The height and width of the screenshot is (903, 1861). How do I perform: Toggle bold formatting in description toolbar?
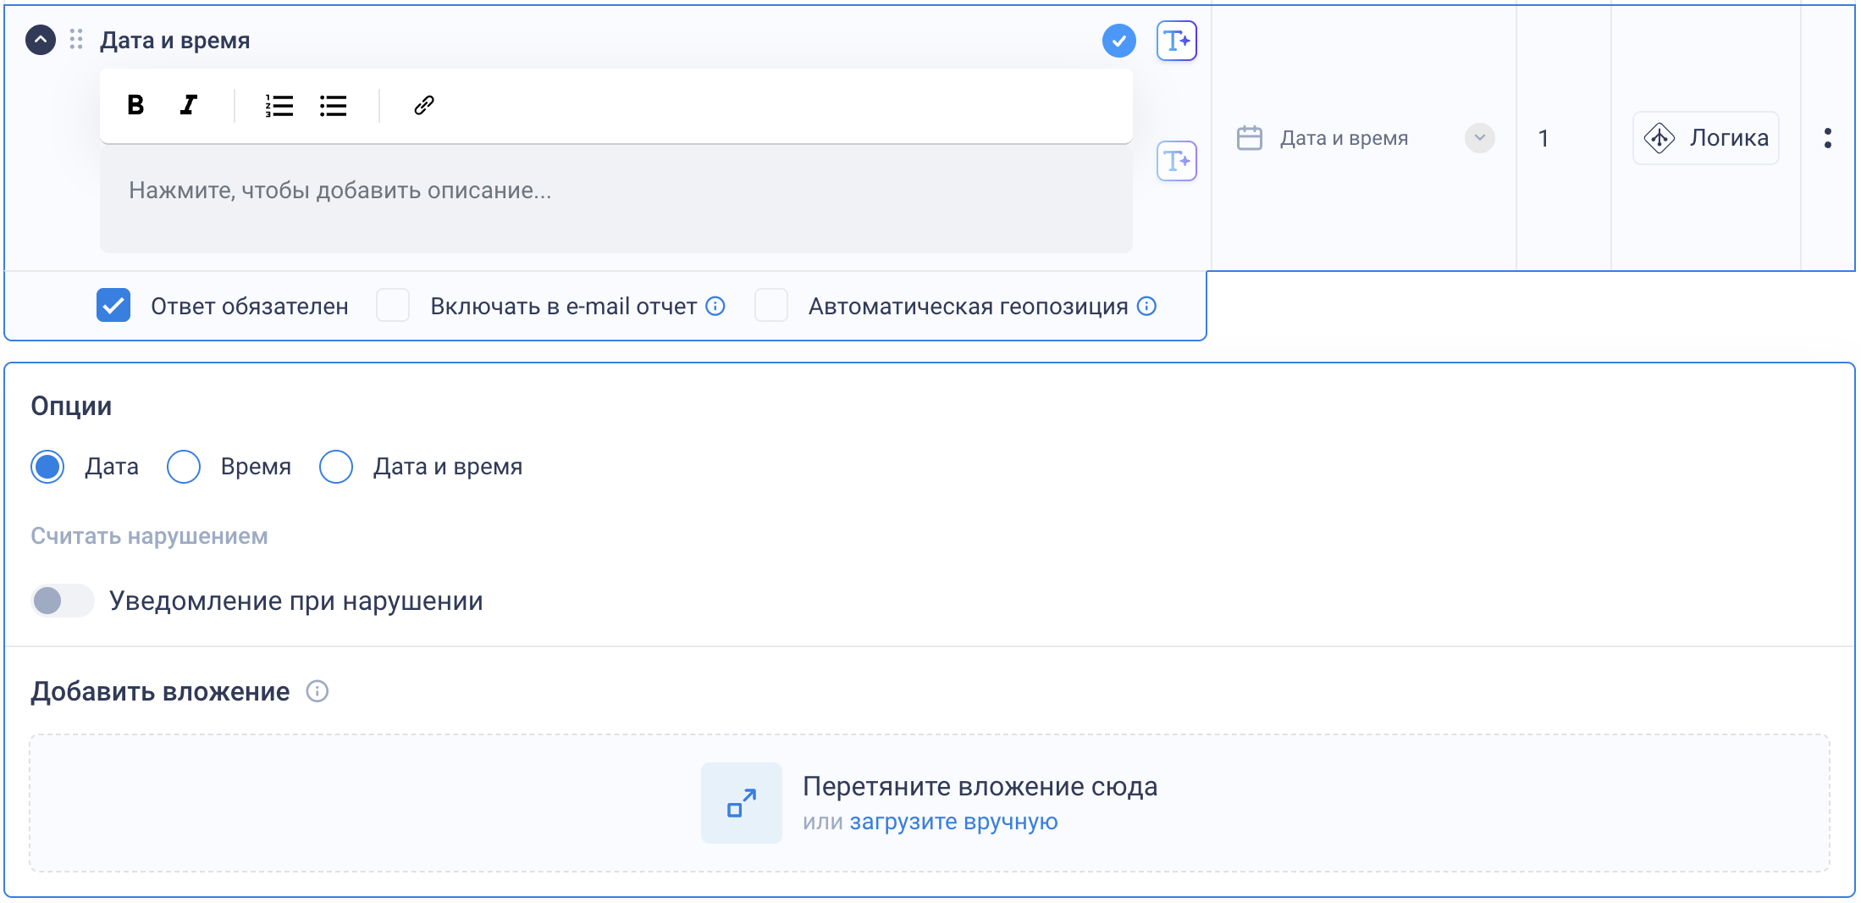point(135,105)
